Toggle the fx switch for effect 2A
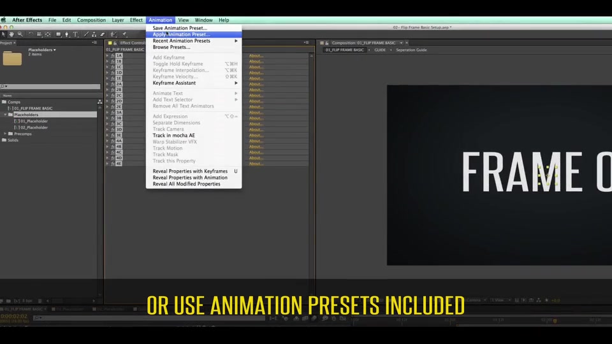Screen dimensions: 612x344 (112, 84)
